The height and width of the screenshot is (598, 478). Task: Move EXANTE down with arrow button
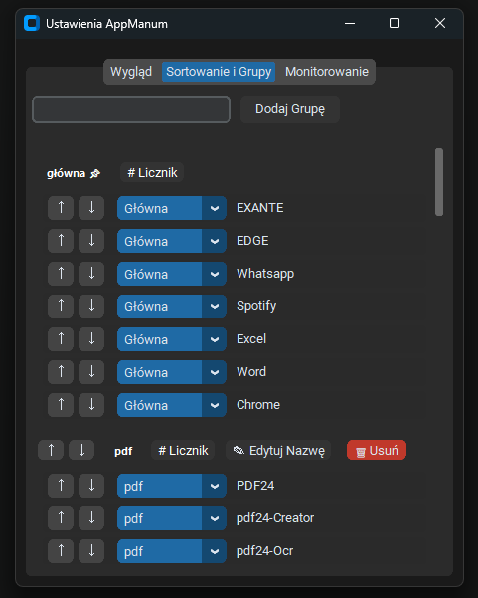91,208
